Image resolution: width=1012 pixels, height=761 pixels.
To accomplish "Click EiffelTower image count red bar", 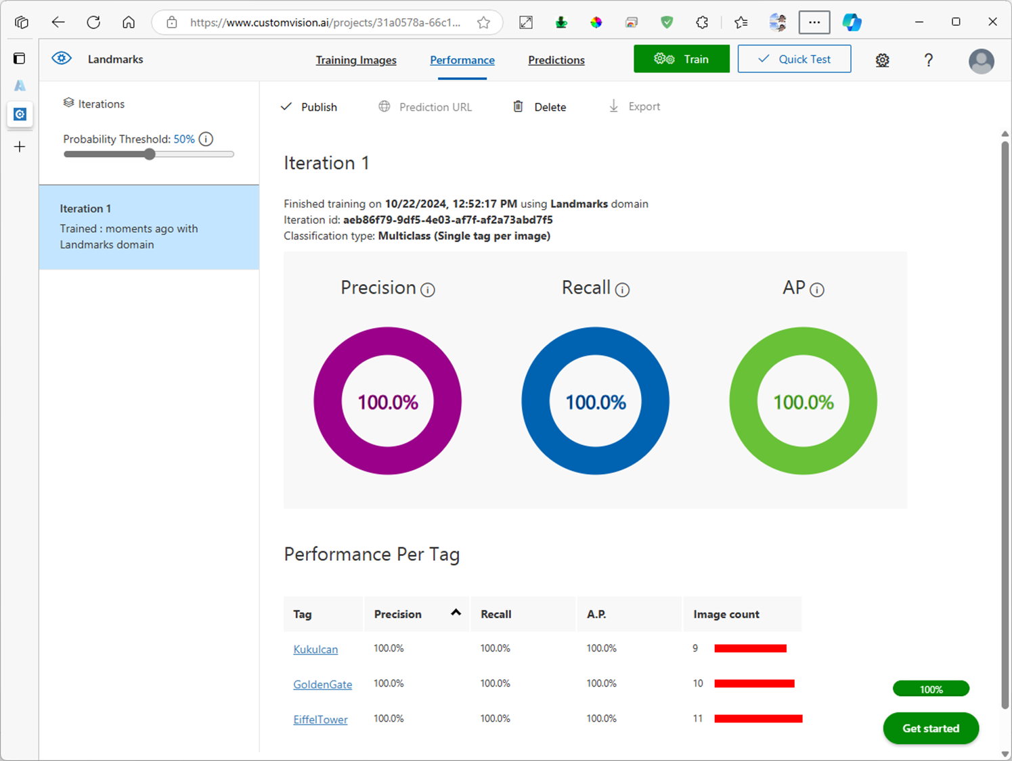I will pyautogui.click(x=759, y=719).
